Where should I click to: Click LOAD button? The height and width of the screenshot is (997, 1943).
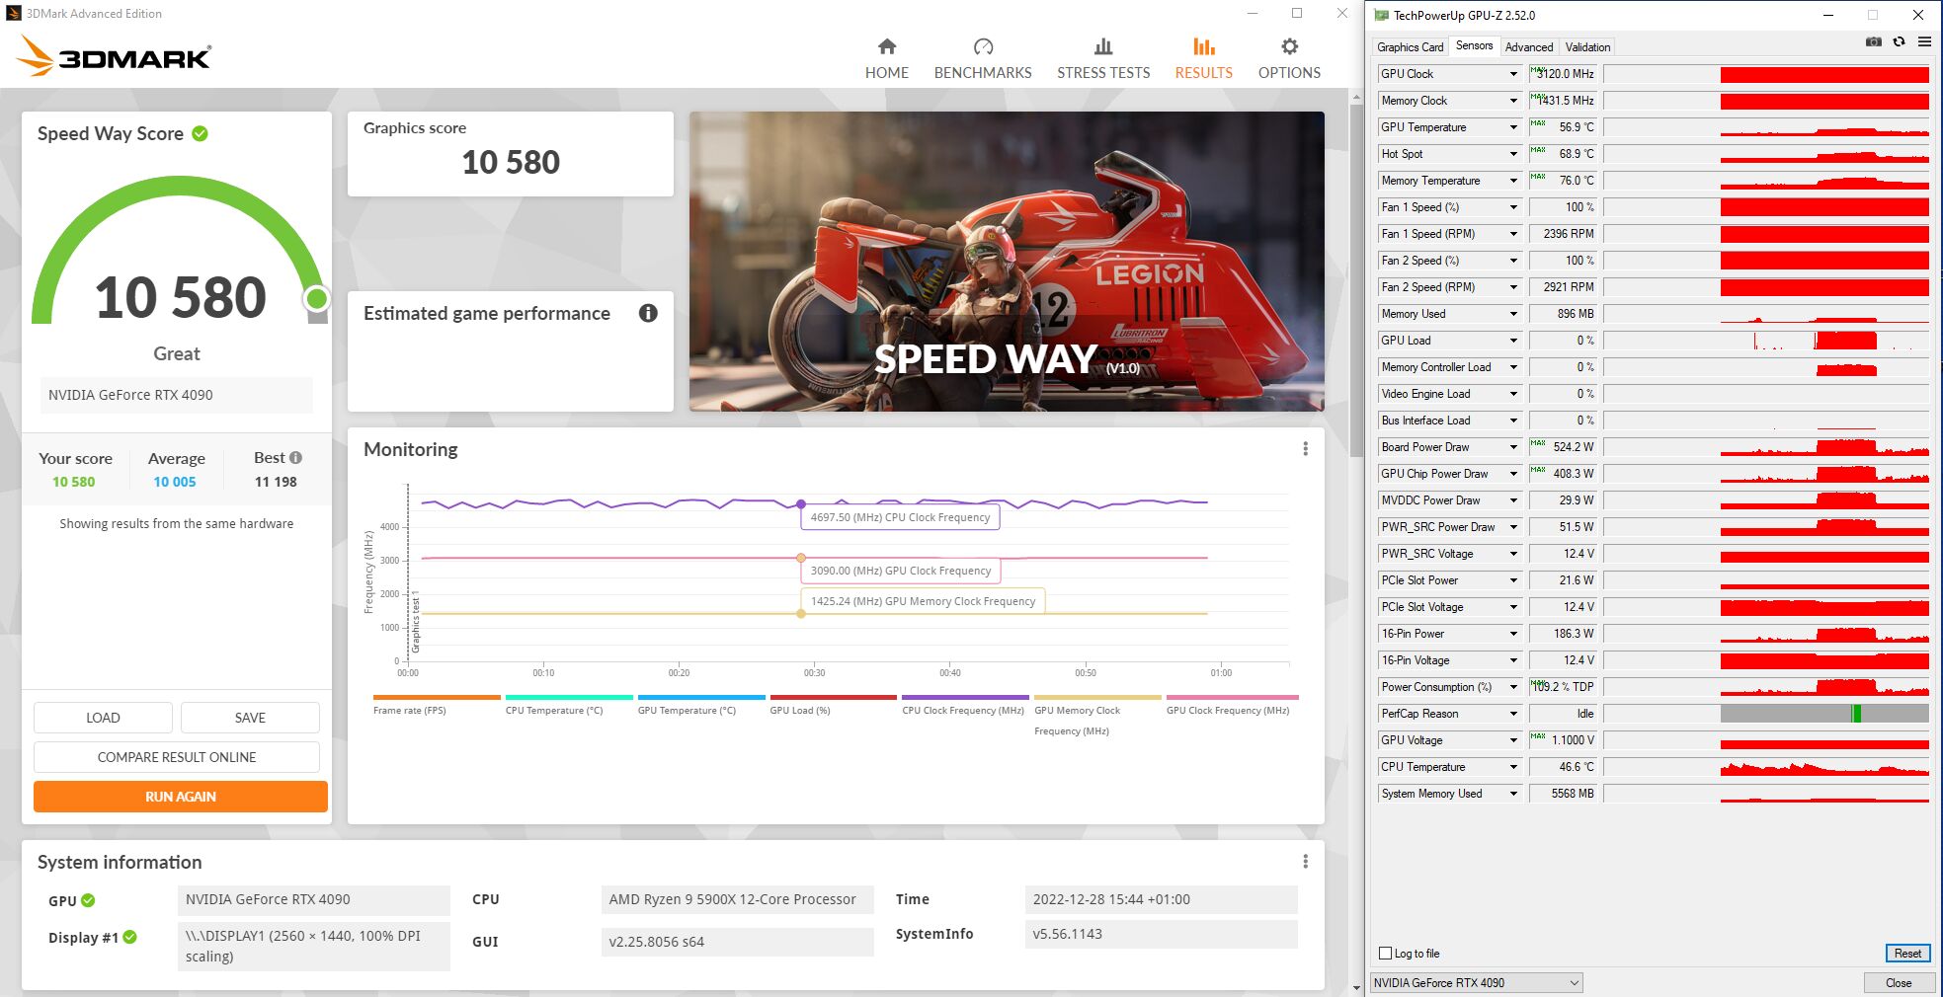click(x=103, y=718)
